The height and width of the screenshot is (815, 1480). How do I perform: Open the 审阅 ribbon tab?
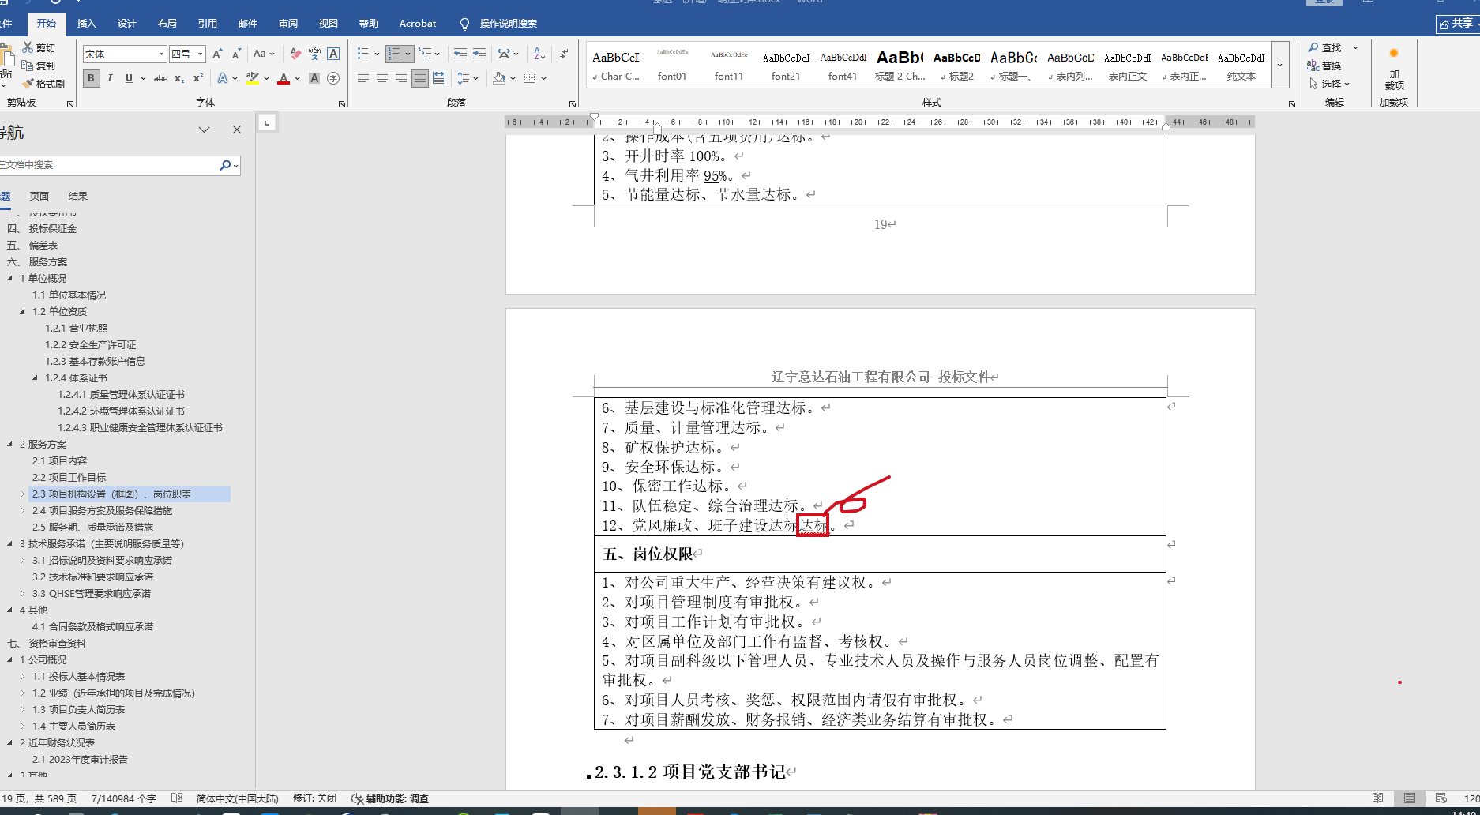pyautogui.click(x=287, y=24)
